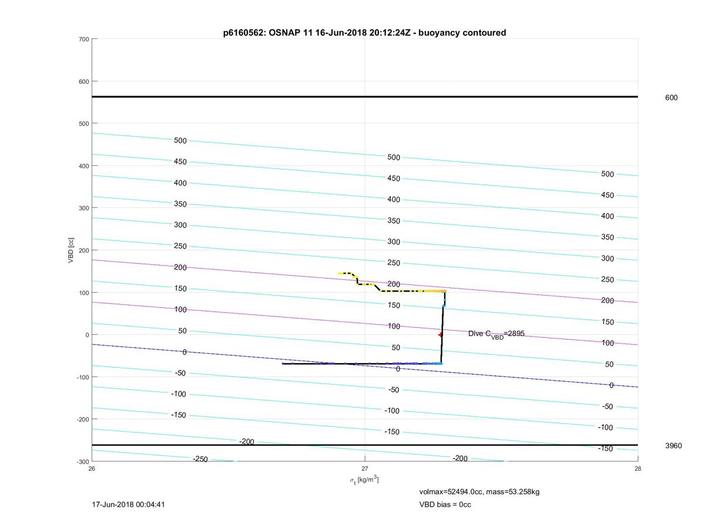Click the 'VBD bias = 0cc' text
Screen dimensions: 705x519
pos(445,504)
